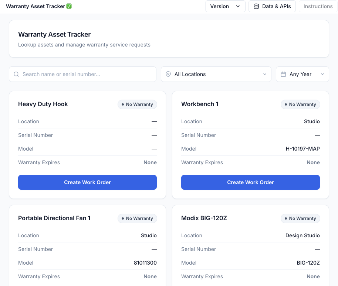Viewport: 338px width, 286px height.
Task: Click the location pin icon
Action: (x=168, y=74)
